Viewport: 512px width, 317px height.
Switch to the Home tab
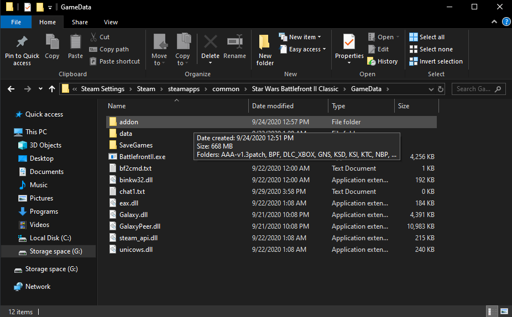coord(48,22)
